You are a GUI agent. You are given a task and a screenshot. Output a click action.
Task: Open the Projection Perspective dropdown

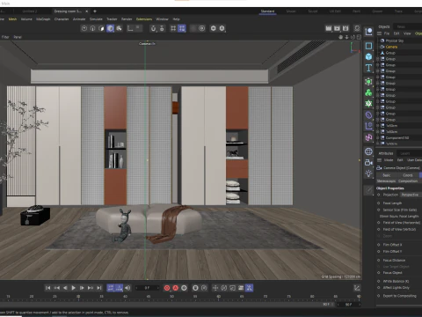(411, 195)
